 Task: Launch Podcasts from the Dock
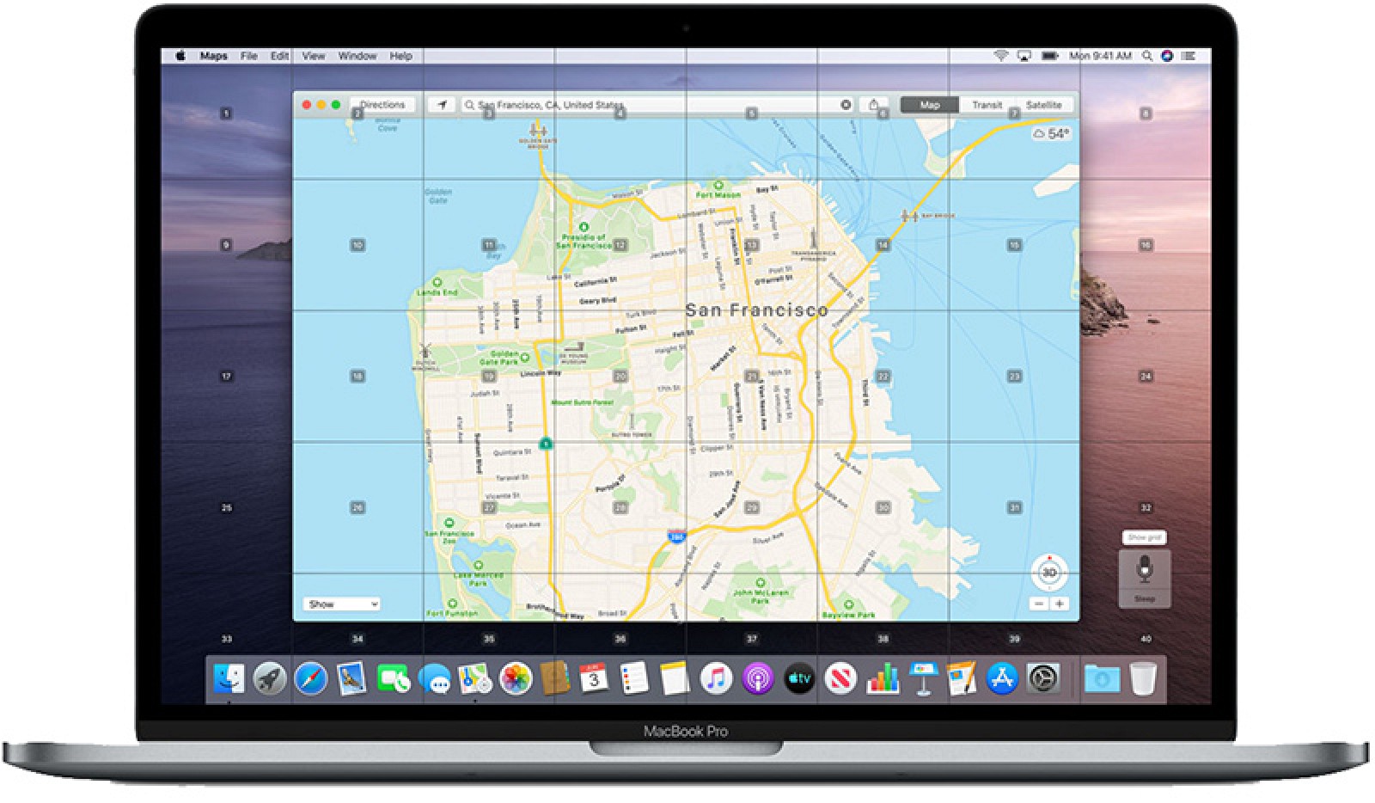tap(757, 679)
